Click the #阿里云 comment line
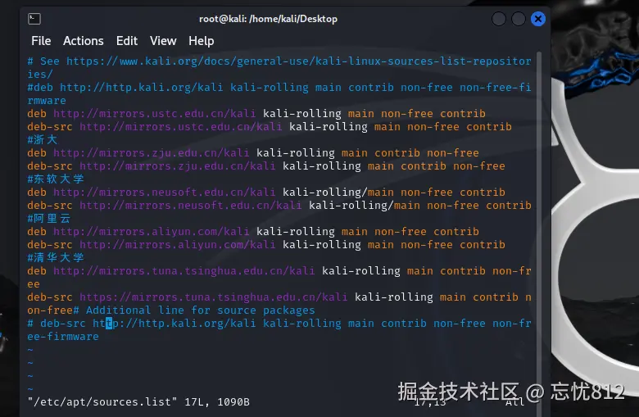This screenshot has width=639, height=417. click(49, 219)
